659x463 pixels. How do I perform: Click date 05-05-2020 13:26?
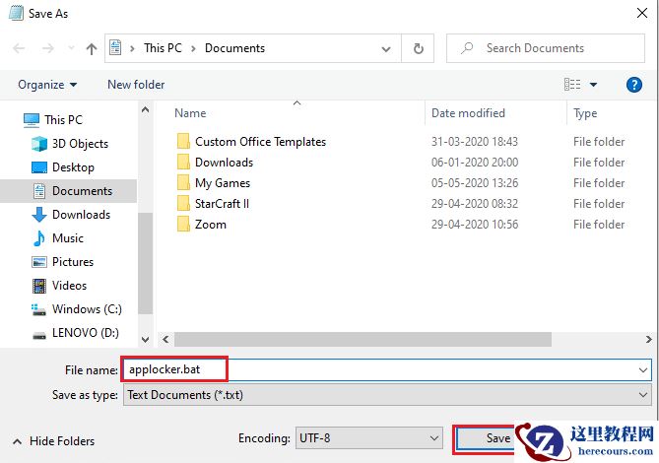click(x=475, y=183)
